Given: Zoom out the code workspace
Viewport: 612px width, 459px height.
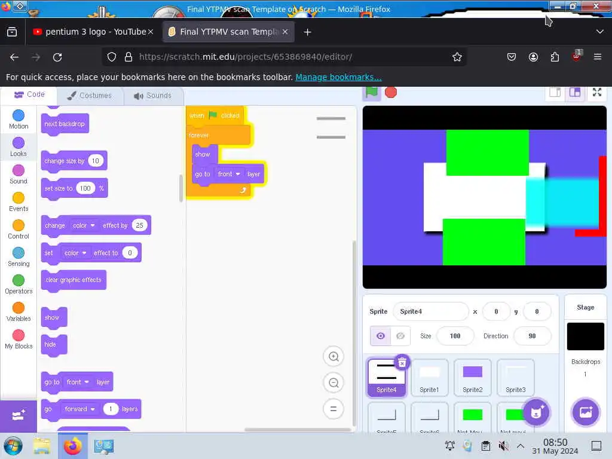Looking at the screenshot, I should pyautogui.click(x=333, y=382).
